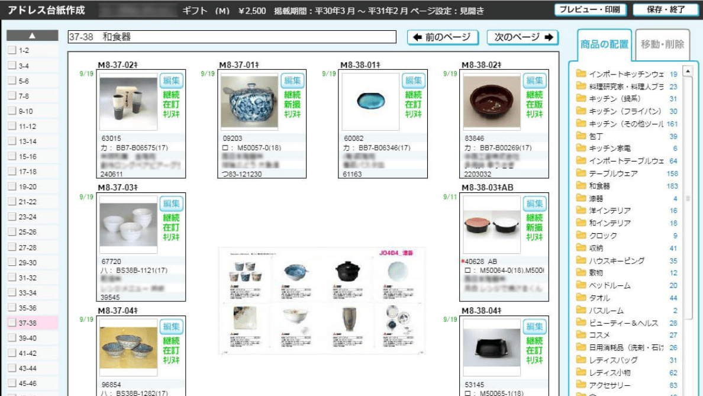Click the コスメ folder icon
This screenshot has width=703, height=396.
(581, 335)
